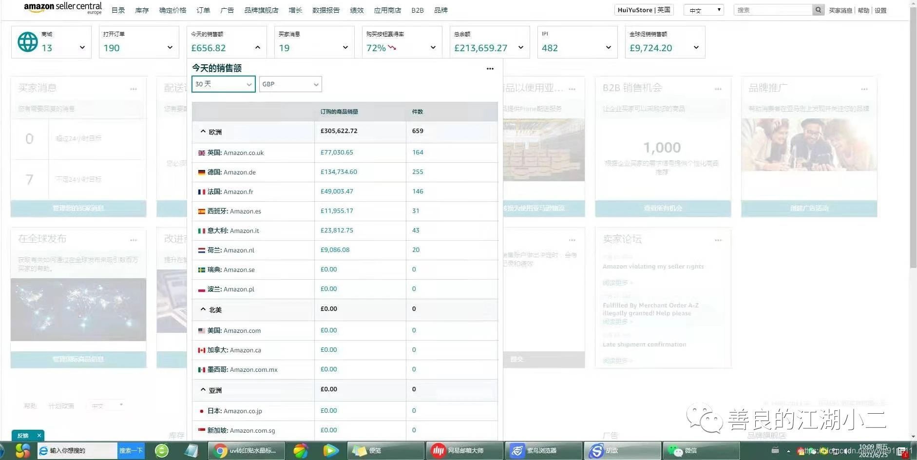This screenshot has width=917, height=460.
Task: Click the France units count 146
Action: 418,192
